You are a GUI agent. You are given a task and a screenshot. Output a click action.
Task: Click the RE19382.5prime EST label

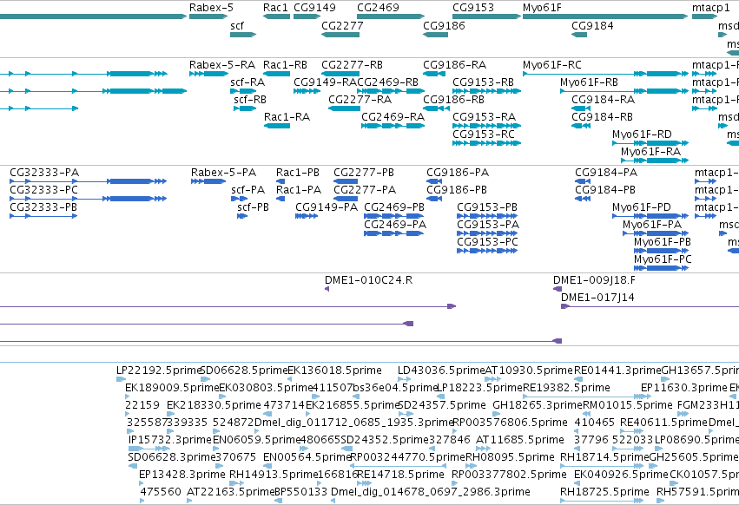[566, 388]
